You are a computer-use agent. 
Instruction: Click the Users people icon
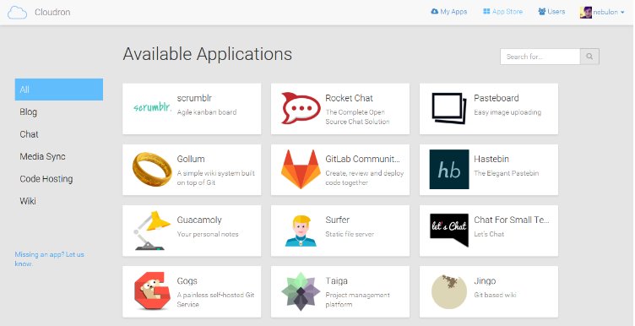click(x=542, y=11)
